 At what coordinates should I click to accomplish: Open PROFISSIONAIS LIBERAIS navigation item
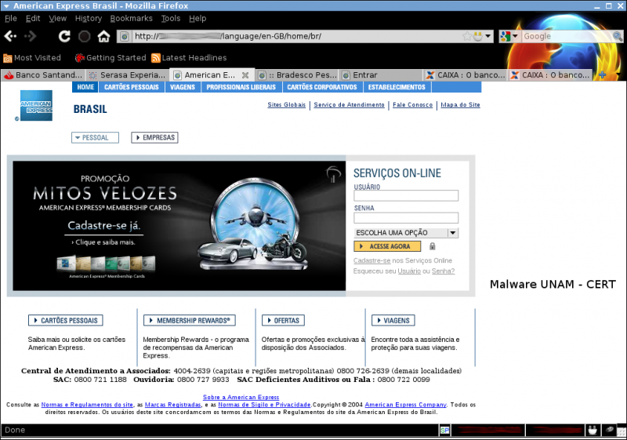tap(241, 87)
